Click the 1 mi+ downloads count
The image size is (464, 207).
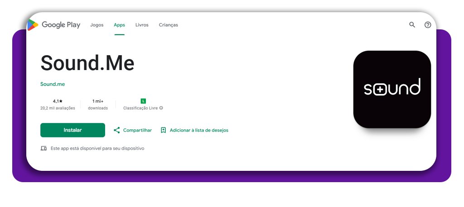pyautogui.click(x=98, y=101)
